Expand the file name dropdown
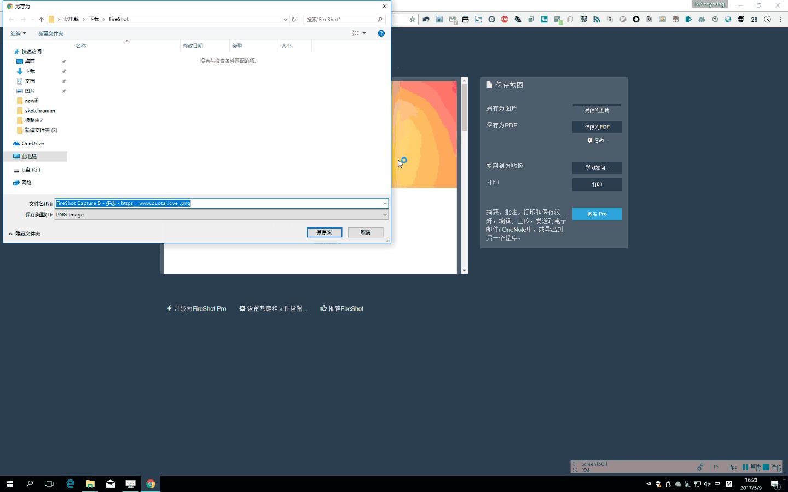Screen dimensions: 788x492 385,203
